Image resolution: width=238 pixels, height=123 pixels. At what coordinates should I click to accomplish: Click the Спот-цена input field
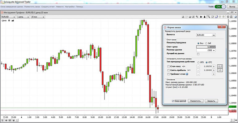(x=206, y=47)
